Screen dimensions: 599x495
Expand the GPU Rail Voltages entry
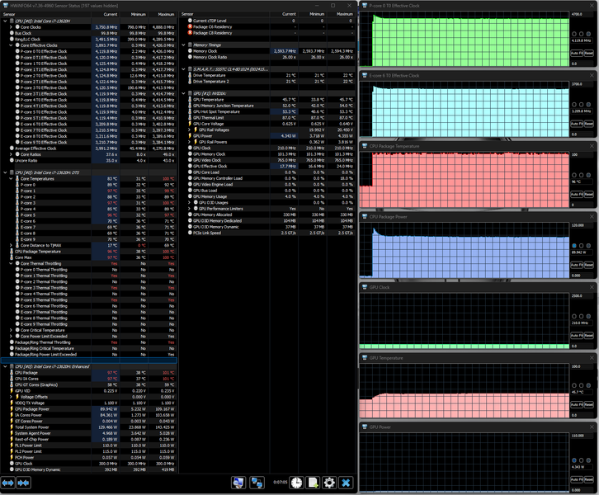pyautogui.click(x=190, y=130)
